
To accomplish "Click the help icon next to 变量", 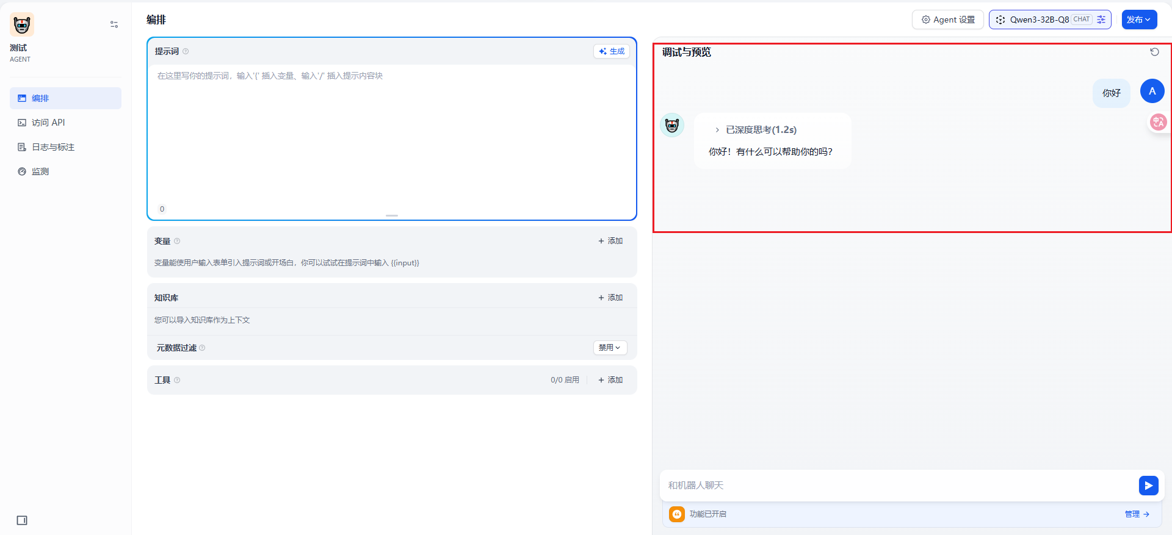I will [x=177, y=241].
